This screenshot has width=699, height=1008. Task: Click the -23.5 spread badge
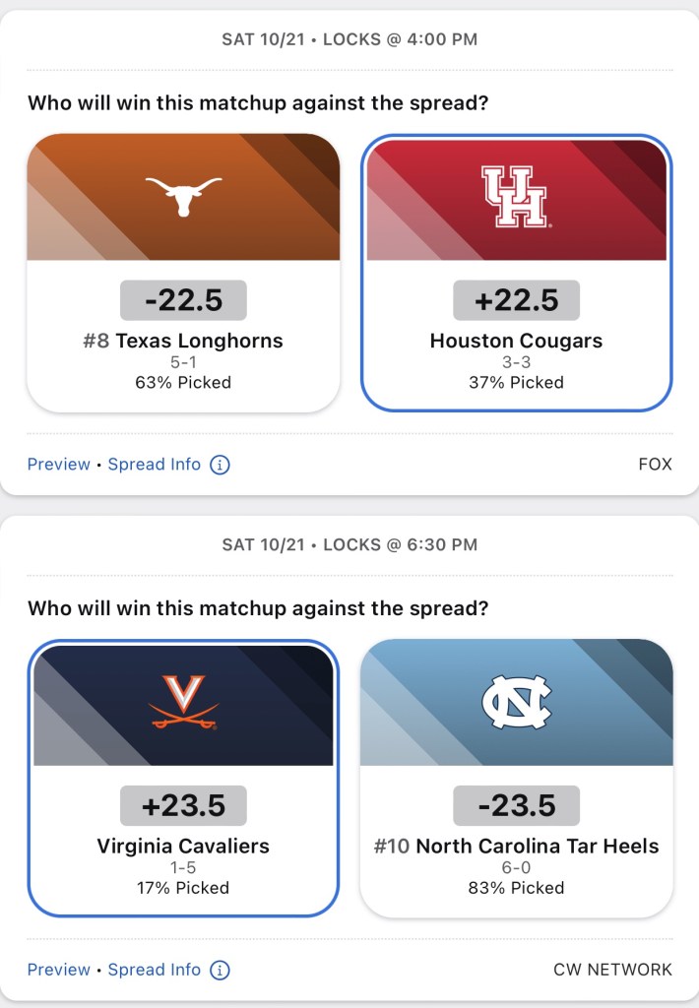(516, 805)
